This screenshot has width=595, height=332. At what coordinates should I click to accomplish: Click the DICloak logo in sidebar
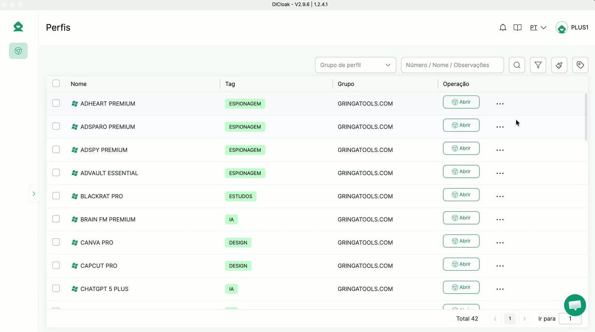point(18,27)
